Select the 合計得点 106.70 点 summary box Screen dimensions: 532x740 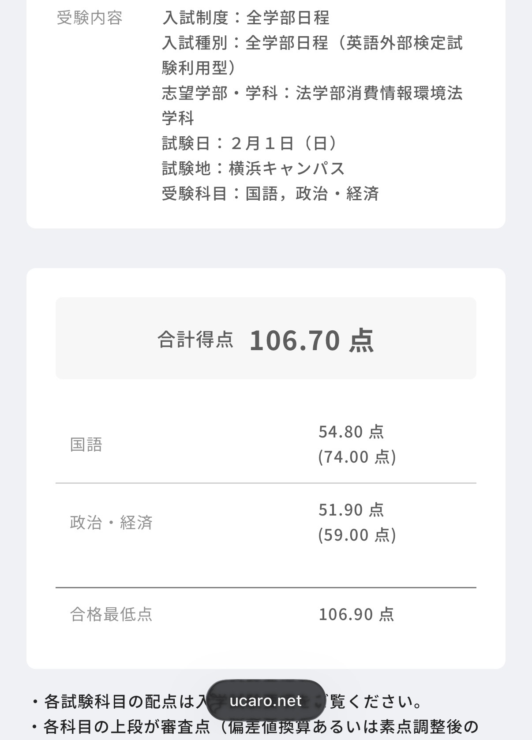coord(266,338)
